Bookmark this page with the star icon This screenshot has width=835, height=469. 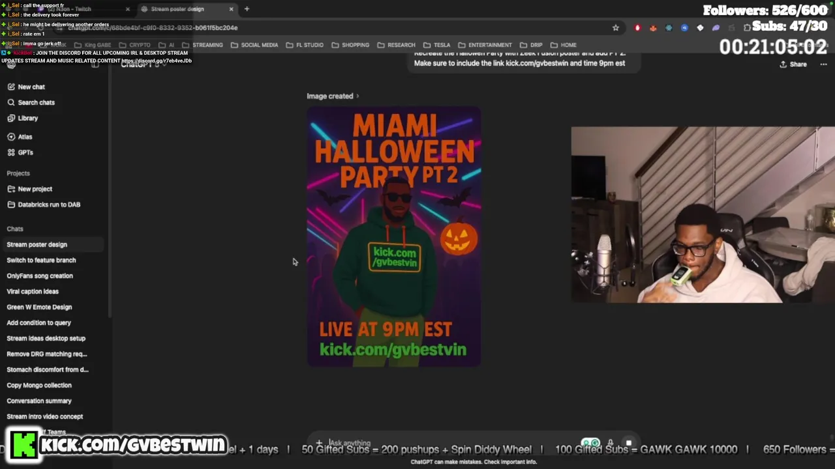[x=615, y=28]
